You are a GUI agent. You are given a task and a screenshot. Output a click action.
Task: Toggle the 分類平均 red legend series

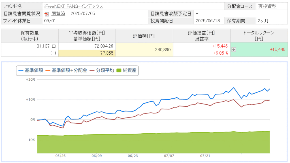tap(102, 70)
